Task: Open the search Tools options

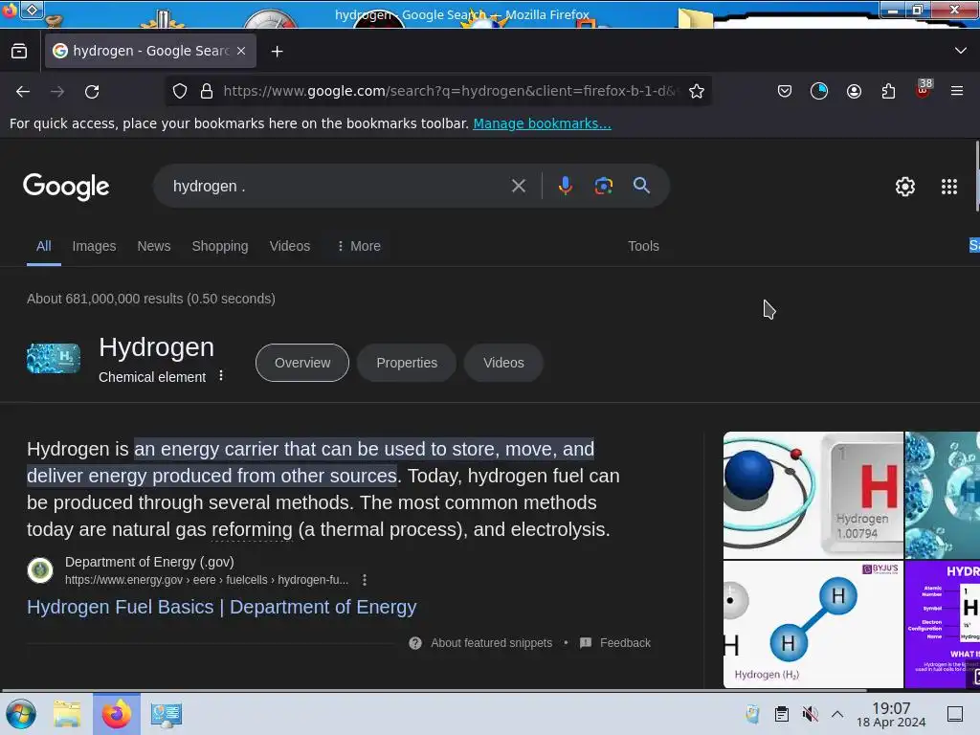Action: pos(643,246)
